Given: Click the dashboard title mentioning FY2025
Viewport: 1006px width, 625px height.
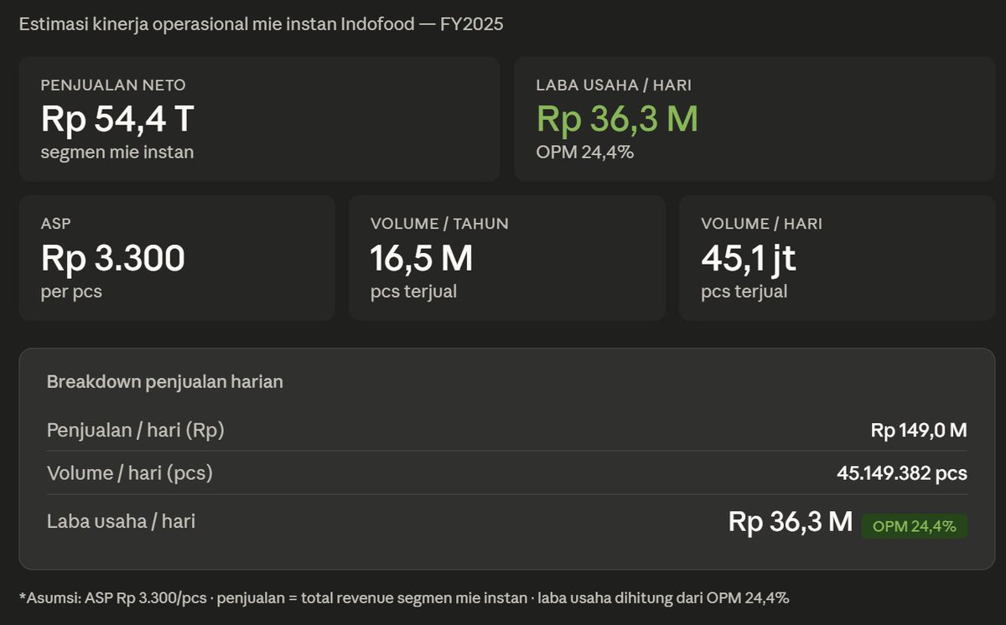Looking at the screenshot, I should tap(261, 23).
